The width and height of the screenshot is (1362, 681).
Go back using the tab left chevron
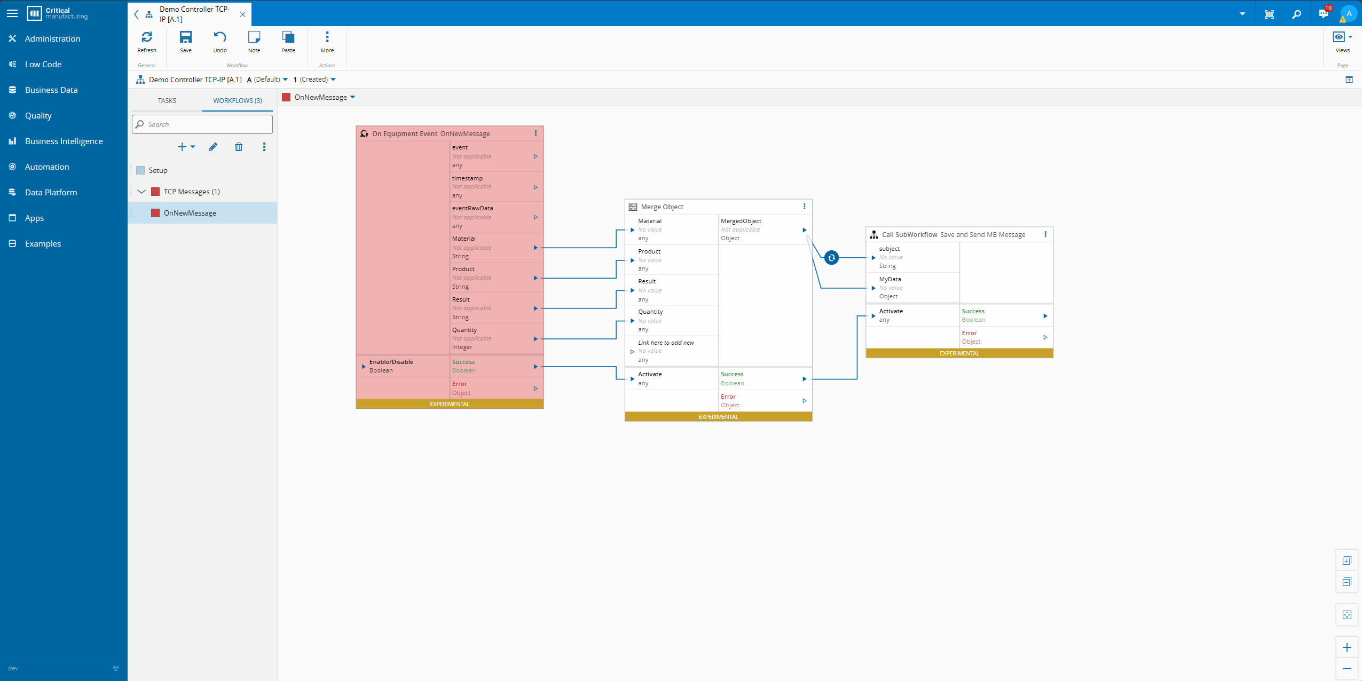pyautogui.click(x=136, y=14)
